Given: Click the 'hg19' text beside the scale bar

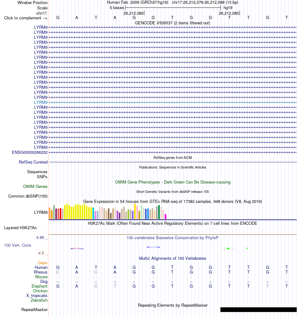Looking at the screenshot, I should 228,8.
